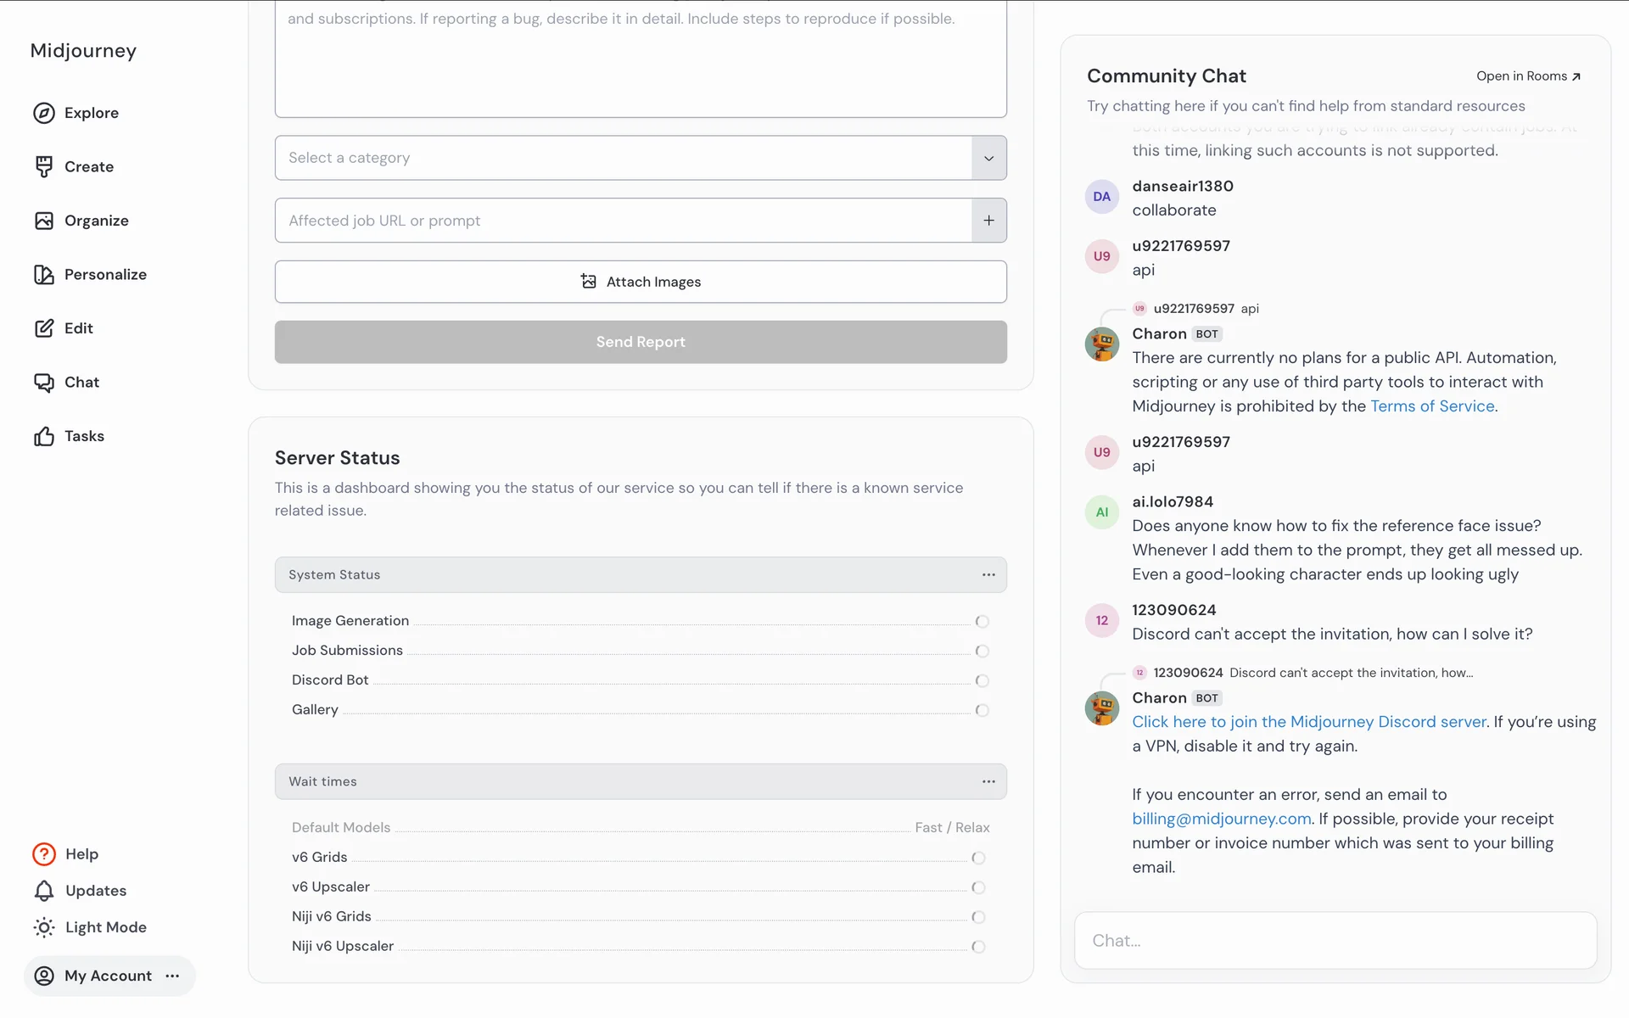The height and width of the screenshot is (1018, 1629).
Task: Open the Organize image icon
Action: 44,221
